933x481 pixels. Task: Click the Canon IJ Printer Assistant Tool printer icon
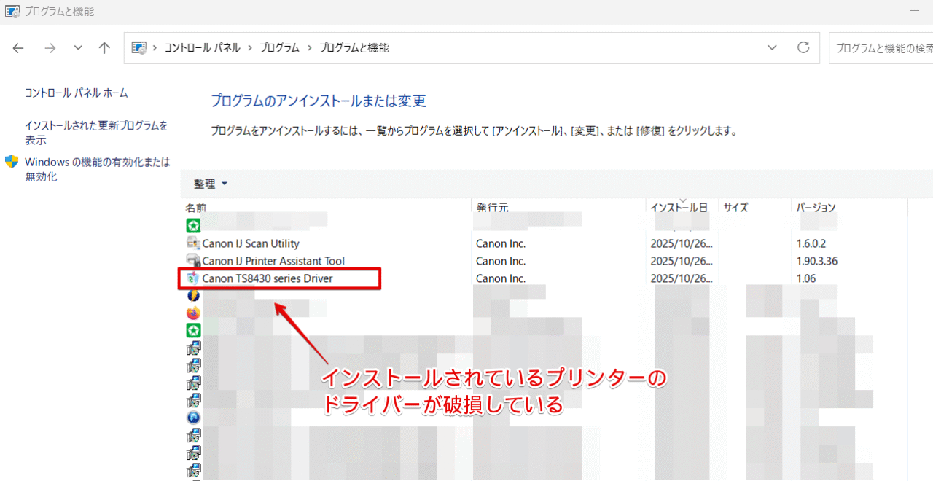(193, 260)
